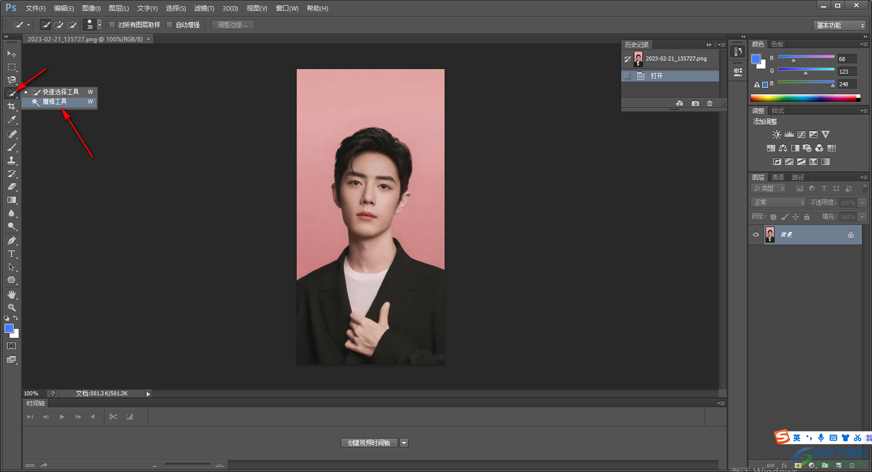Enable 对所有图层取样 checkbox
This screenshot has height=472, width=872.
click(113, 25)
